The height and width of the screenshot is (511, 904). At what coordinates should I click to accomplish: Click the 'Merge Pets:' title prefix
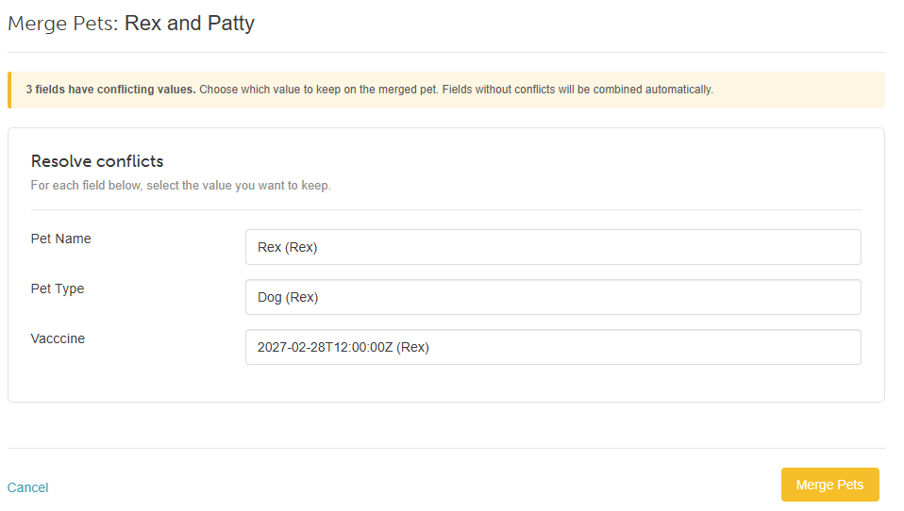tap(63, 24)
